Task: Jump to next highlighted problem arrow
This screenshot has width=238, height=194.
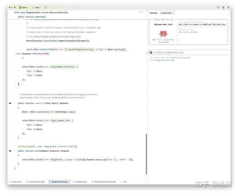Action: [146, 12]
